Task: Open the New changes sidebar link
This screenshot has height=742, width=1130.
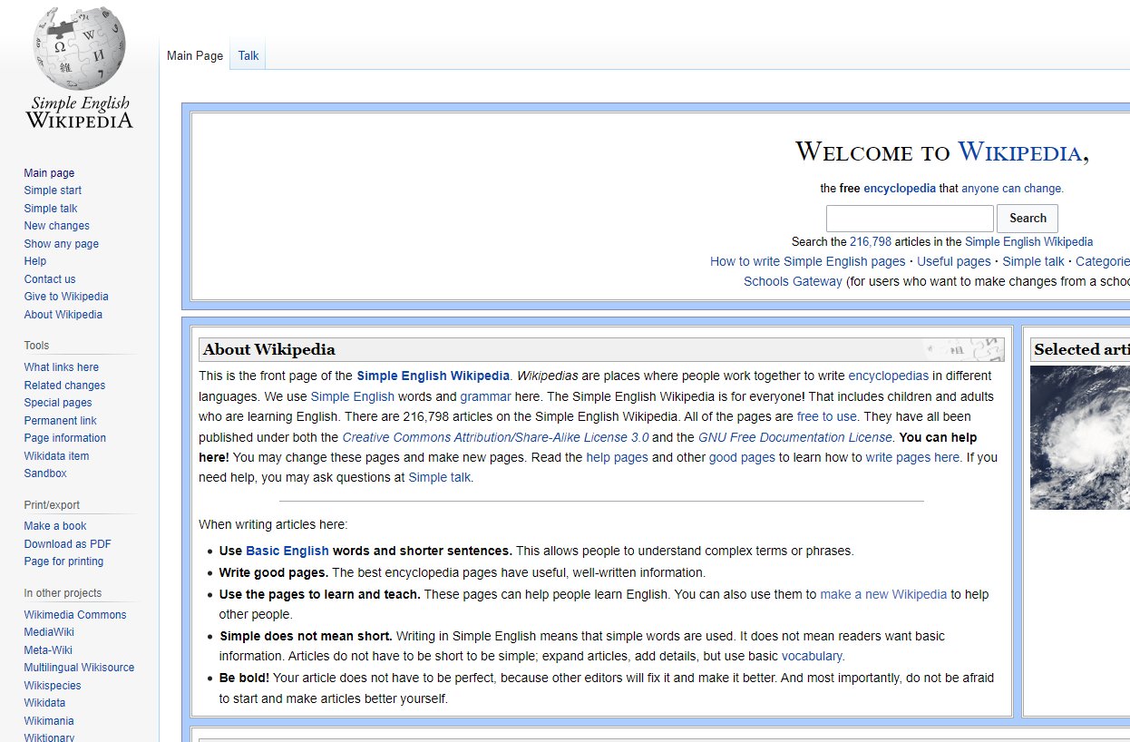Action: (57, 226)
